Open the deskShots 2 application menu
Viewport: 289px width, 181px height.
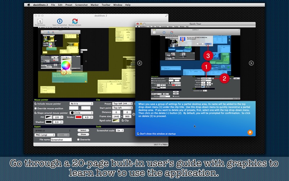[x=40, y=5]
